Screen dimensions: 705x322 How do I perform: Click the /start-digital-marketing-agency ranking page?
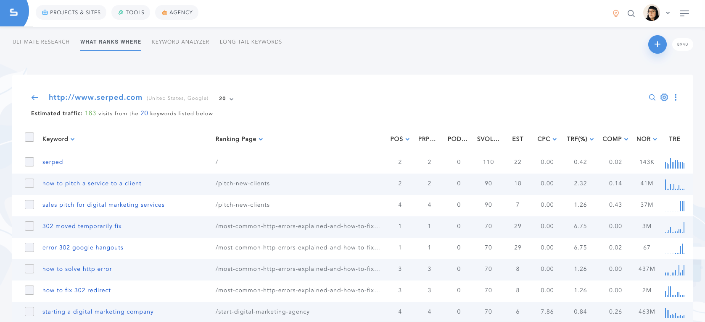pyautogui.click(x=262, y=312)
